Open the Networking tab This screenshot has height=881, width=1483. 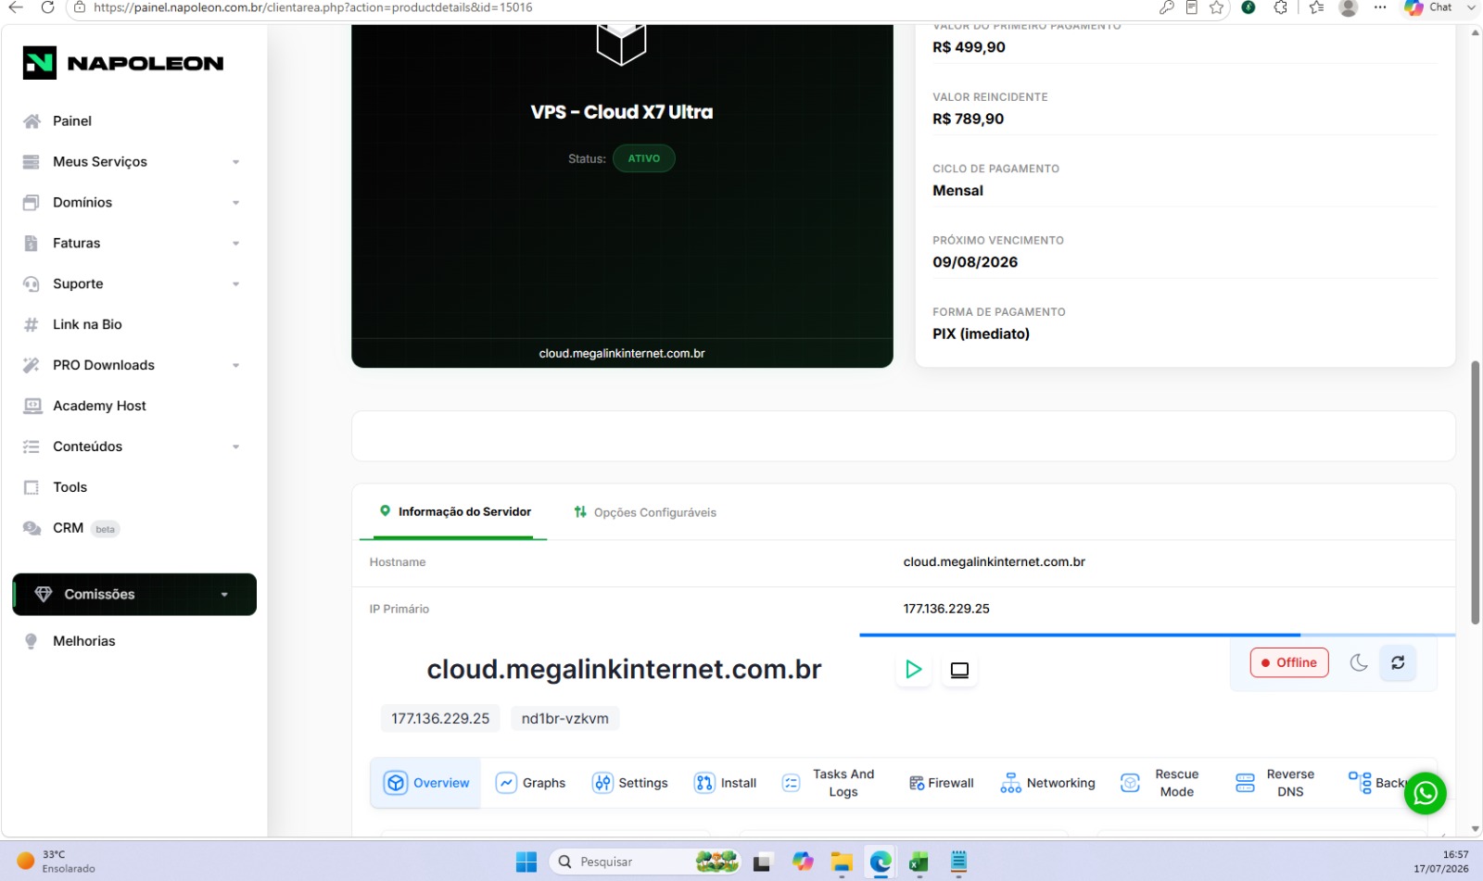1047,783
